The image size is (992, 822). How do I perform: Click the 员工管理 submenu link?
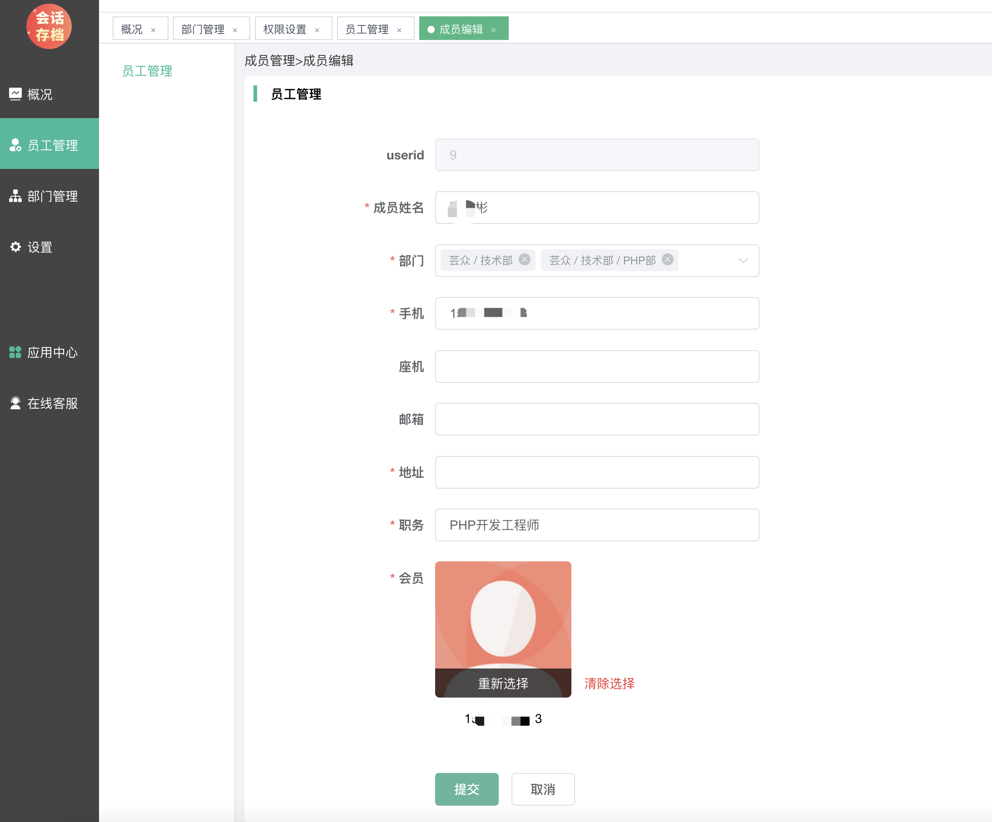tap(147, 71)
